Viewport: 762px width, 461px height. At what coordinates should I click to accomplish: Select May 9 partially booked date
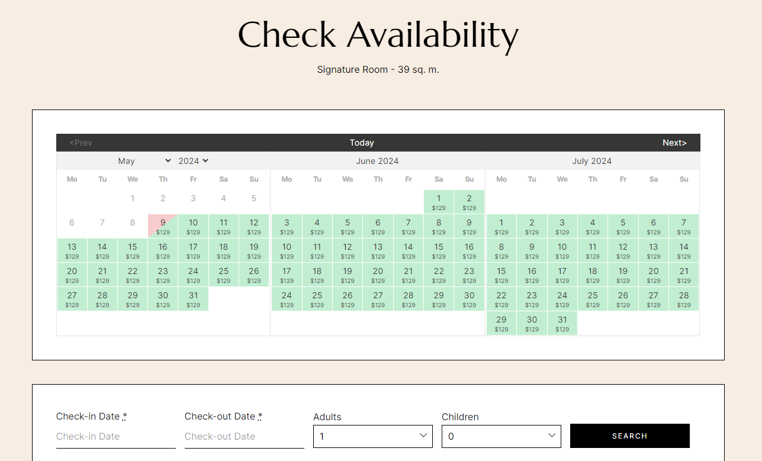(163, 226)
